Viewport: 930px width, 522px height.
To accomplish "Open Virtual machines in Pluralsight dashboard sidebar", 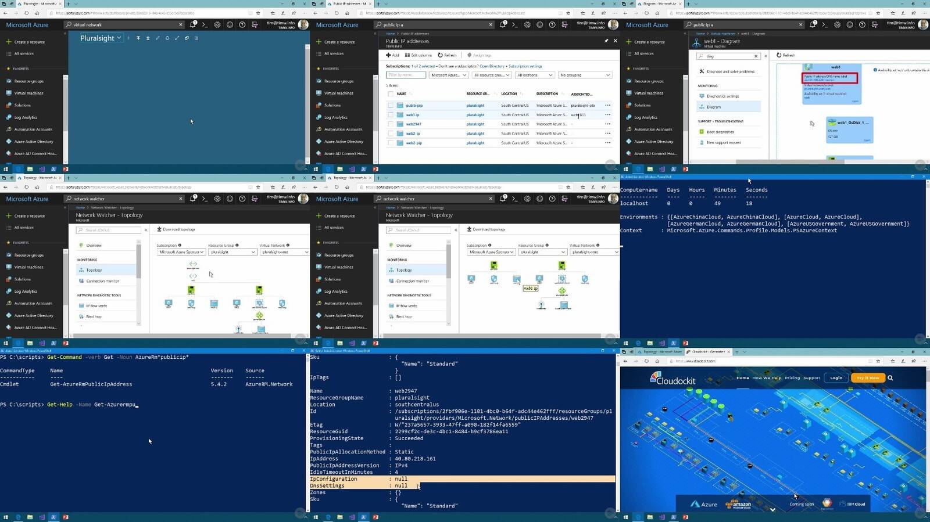I will pyautogui.click(x=28, y=93).
